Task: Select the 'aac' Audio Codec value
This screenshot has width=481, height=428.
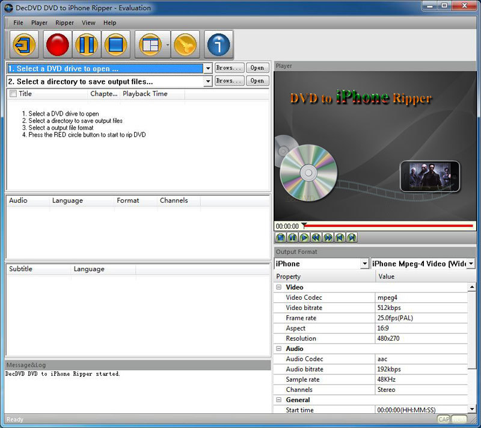Action: click(x=382, y=359)
